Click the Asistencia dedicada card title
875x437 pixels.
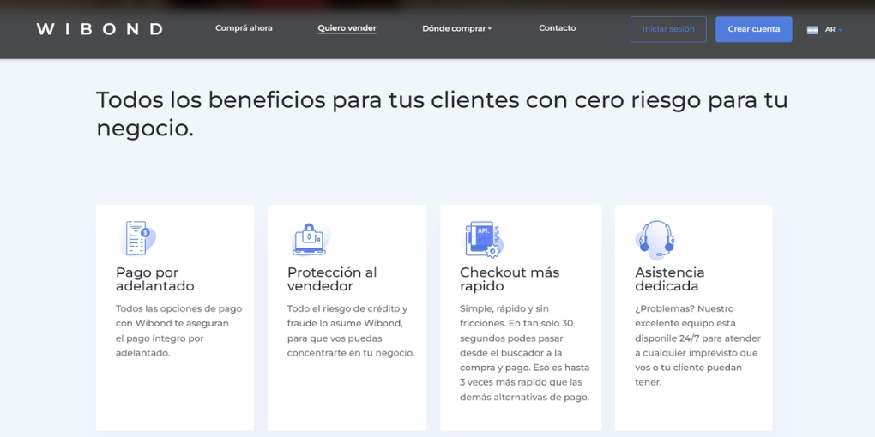[x=670, y=279]
